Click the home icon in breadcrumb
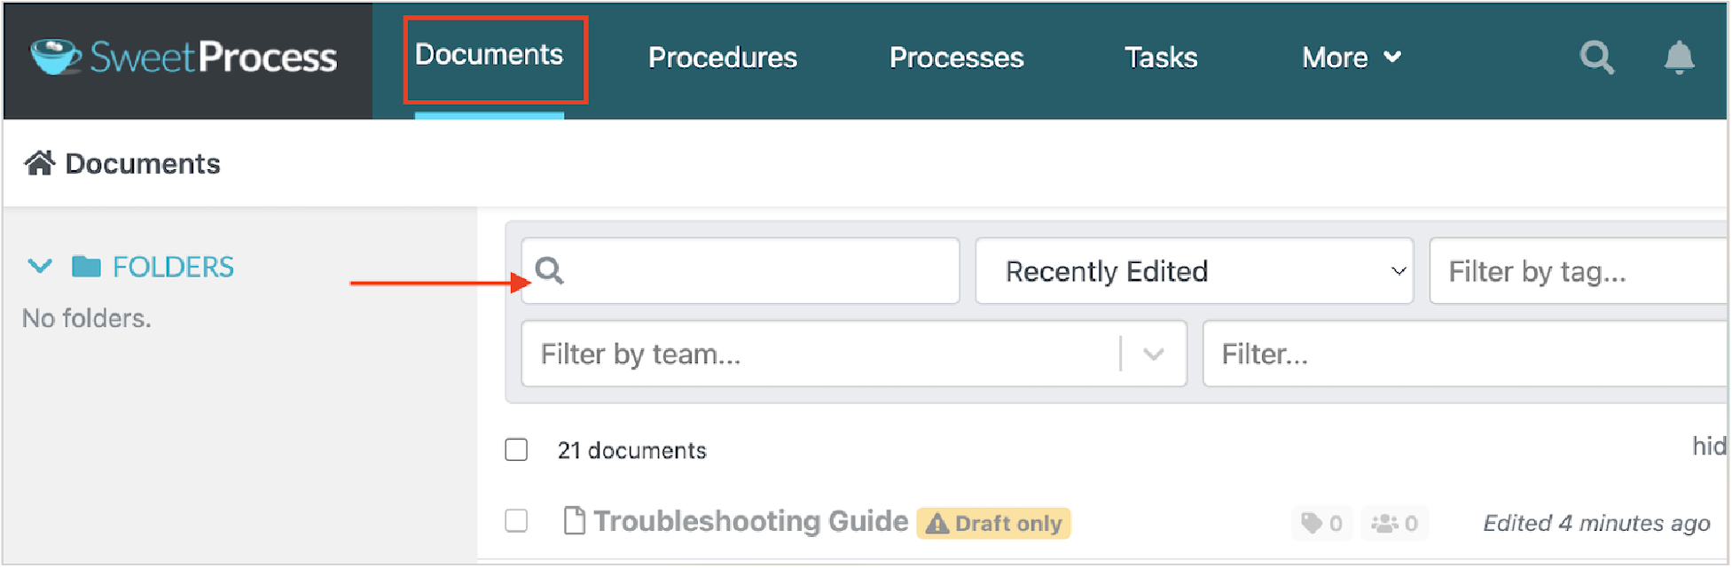1732x568 pixels. (39, 164)
